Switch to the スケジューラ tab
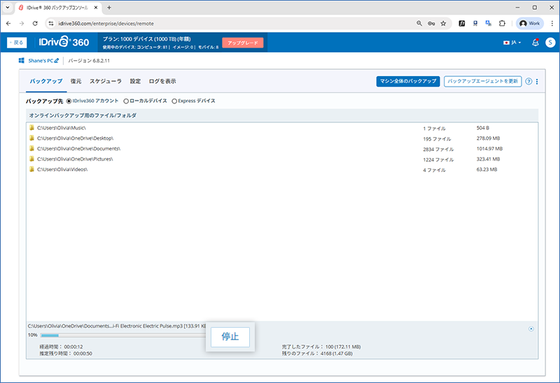 pos(105,82)
